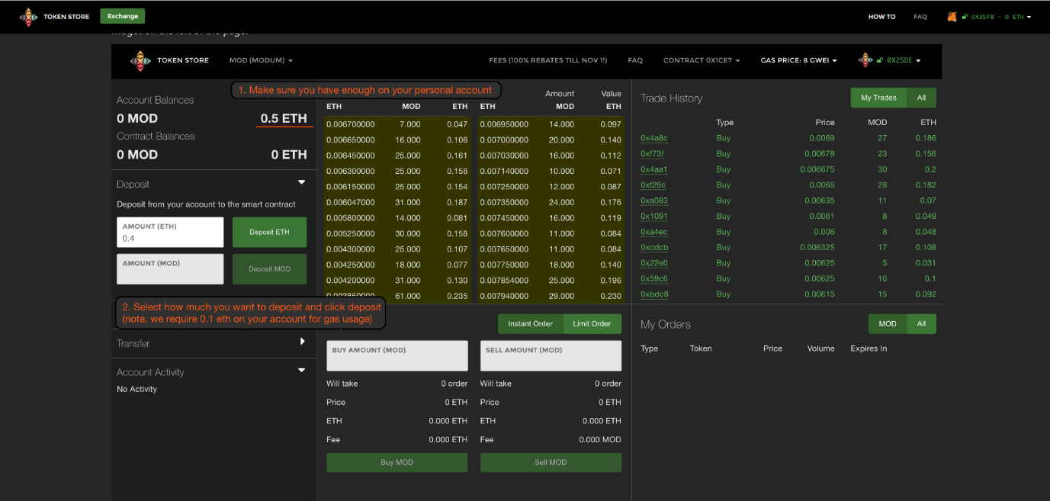This screenshot has height=501, width=1050.
Task: Open the CONTRACT 0X1CE7 dropdown
Action: (702, 60)
